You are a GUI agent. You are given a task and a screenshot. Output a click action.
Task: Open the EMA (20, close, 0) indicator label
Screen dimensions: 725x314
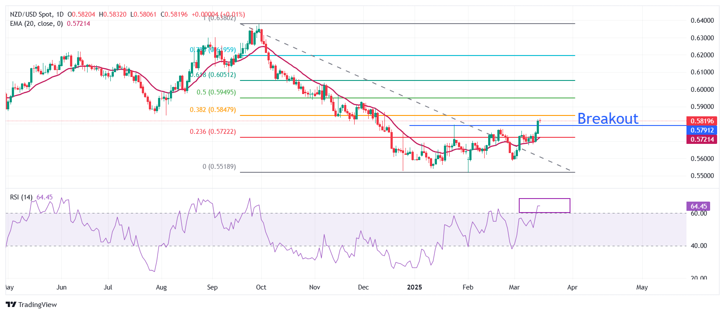(36, 24)
